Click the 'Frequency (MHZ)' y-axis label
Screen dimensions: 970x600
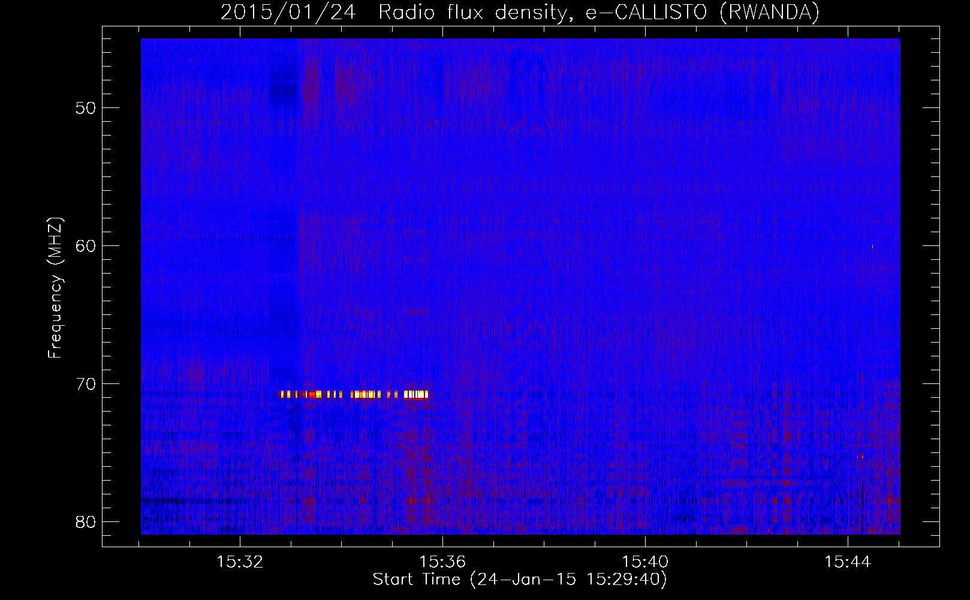point(55,288)
